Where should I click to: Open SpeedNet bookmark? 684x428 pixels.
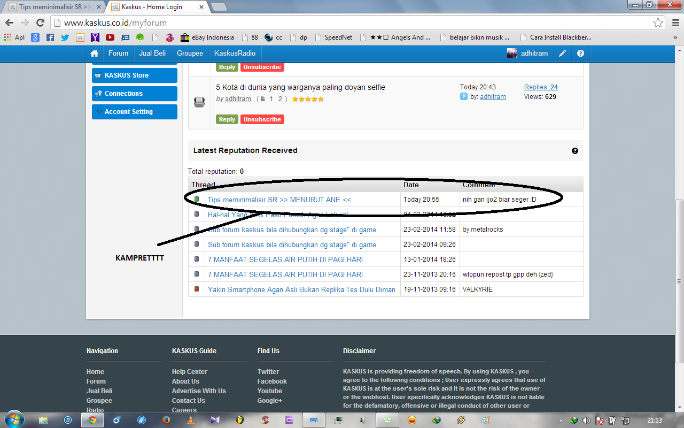point(333,37)
